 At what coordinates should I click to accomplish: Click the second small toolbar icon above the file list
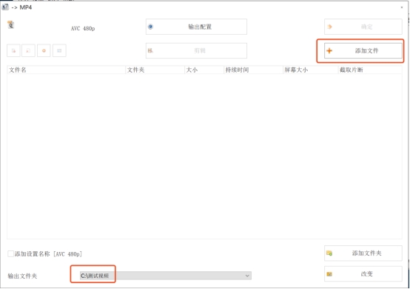click(29, 50)
